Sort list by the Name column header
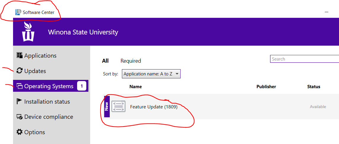Image resolution: width=339 pixels, height=144 pixels. 136,87
